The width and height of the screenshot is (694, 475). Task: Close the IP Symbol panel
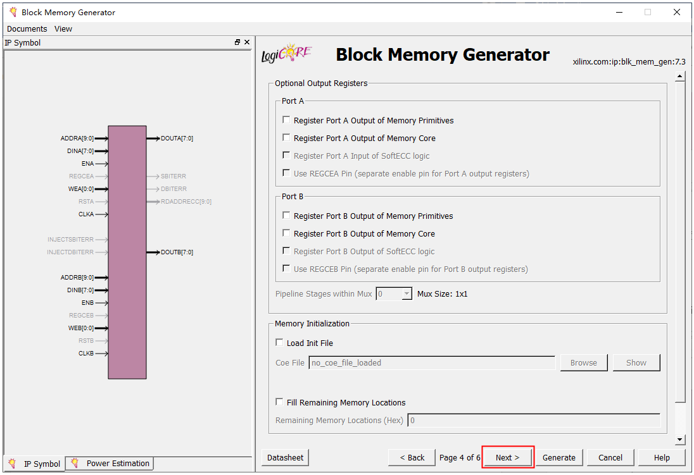coord(247,42)
